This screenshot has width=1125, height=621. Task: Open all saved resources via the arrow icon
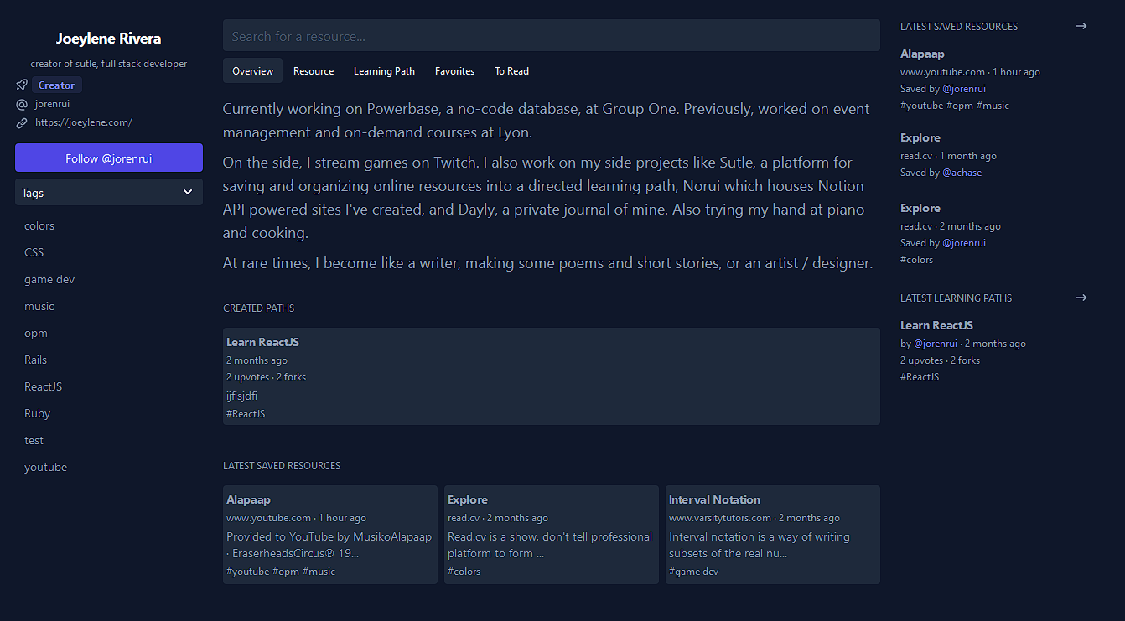[1081, 26]
